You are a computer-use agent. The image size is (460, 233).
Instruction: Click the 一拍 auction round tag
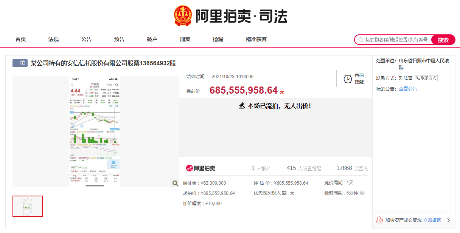(x=20, y=63)
